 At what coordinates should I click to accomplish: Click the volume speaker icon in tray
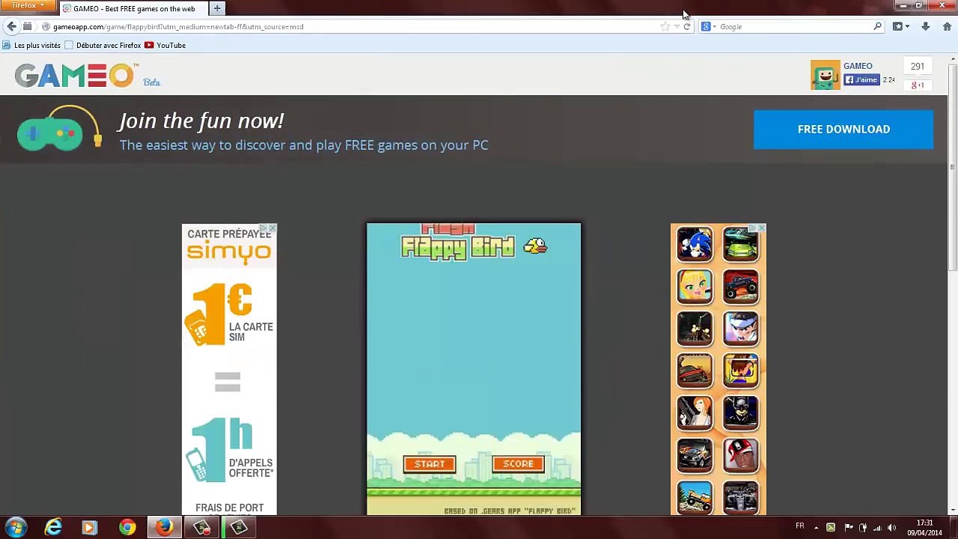click(x=891, y=528)
